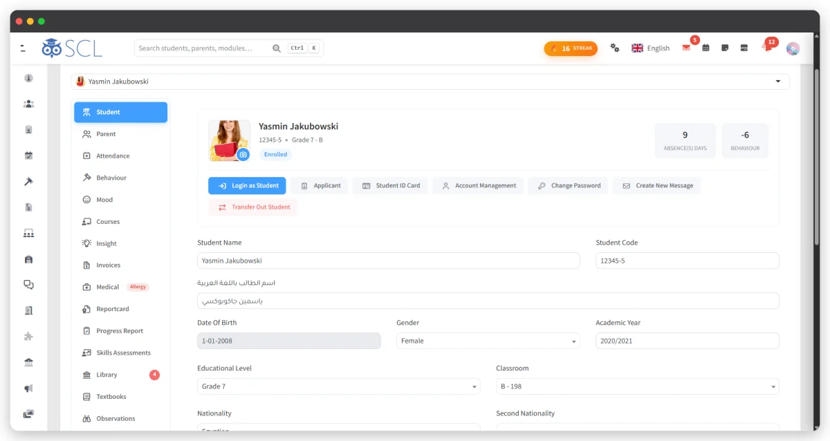Image resolution: width=830 pixels, height=441 pixels.
Task: Open the Reportcard tab
Action: 120,309
